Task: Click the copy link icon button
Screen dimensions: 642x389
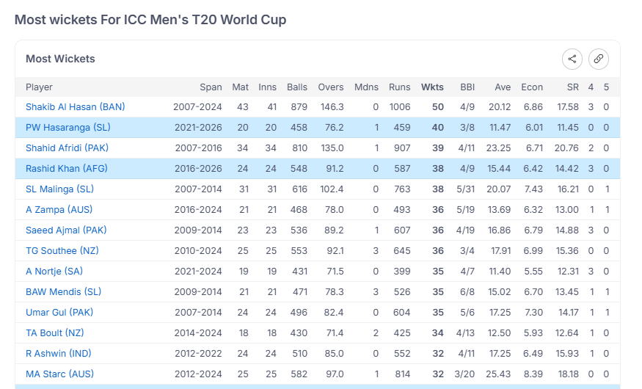Action: pos(599,59)
